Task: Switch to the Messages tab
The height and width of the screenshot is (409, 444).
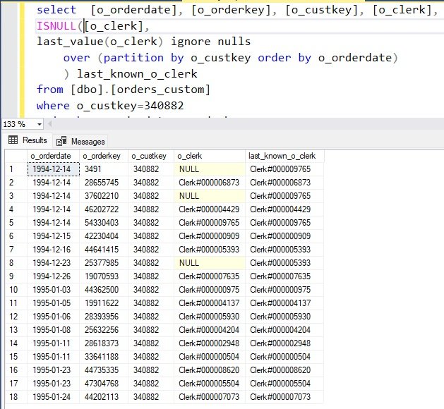Action: pos(80,142)
